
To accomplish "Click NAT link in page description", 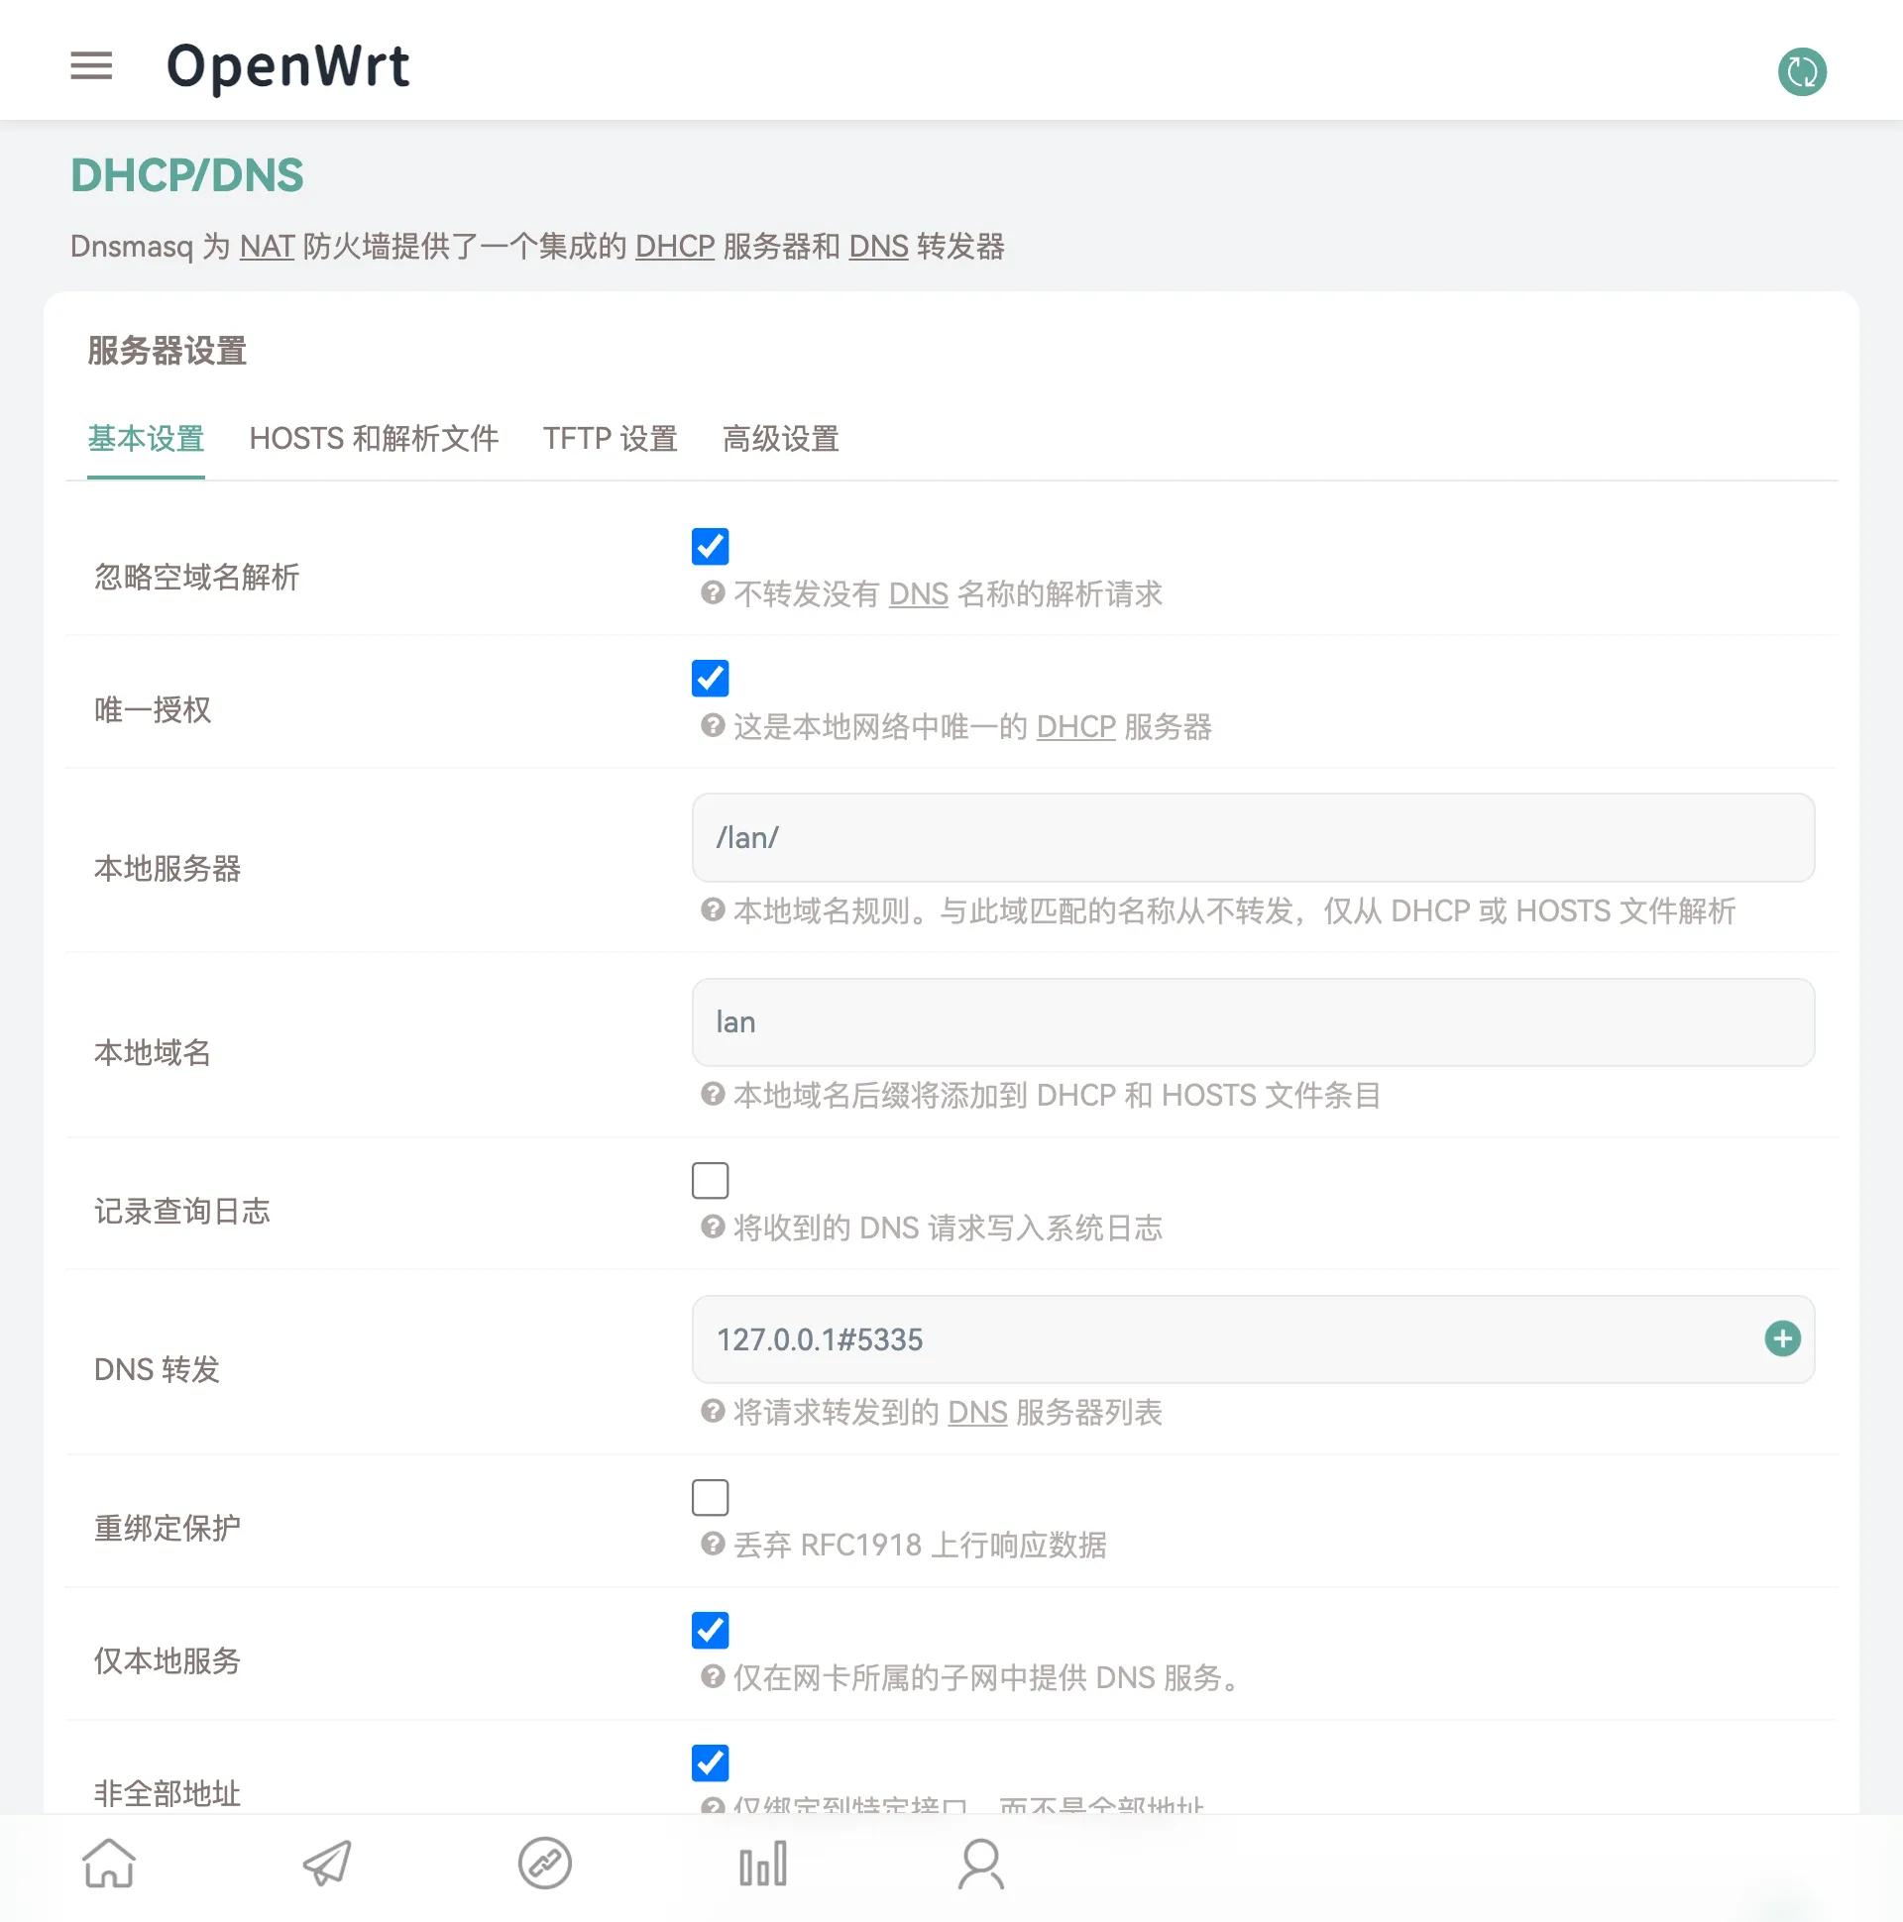I will [x=267, y=246].
